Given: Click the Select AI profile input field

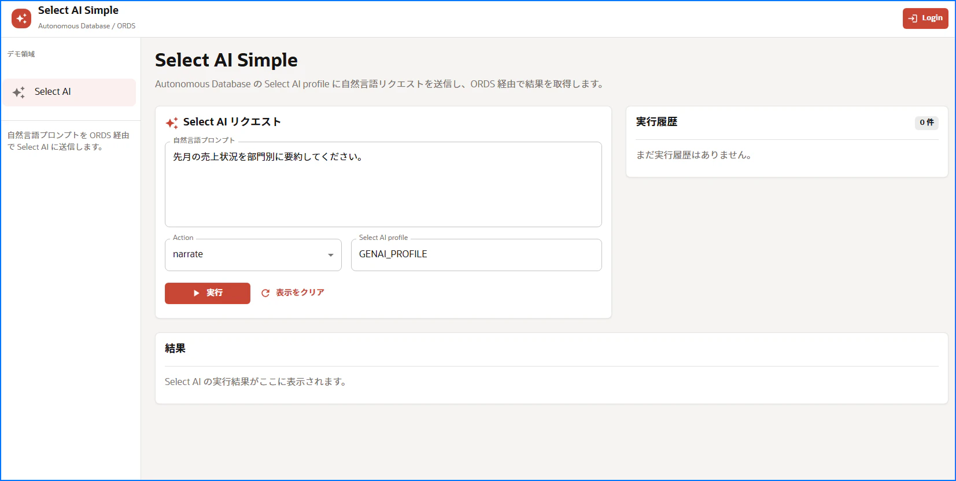Looking at the screenshot, I should pos(477,255).
